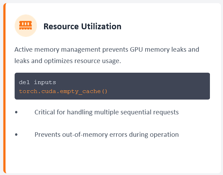Click the Resource Utilization heading
Screen dimensions: 223x175
82,27
